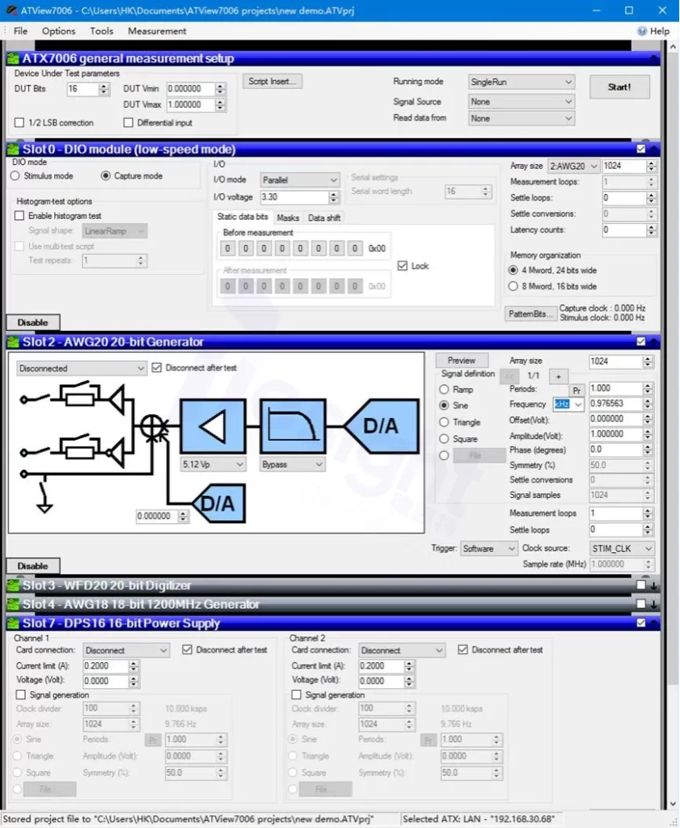The image size is (680, 828).
Task: Open the 5.12 Vp output range dropdown
Action: [213, 465]
